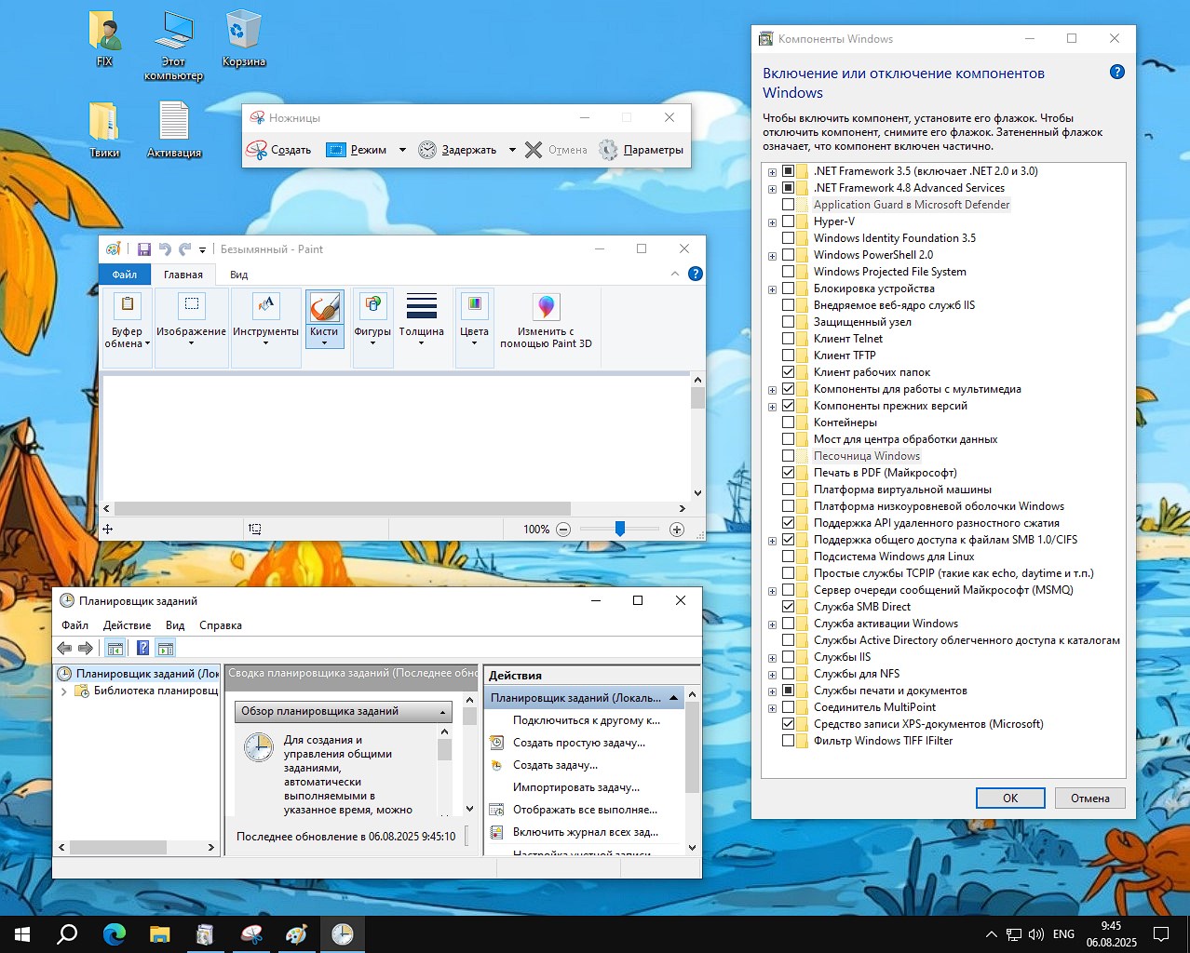Toggle Служба SMB Direct checkbox

pyautogui.click(x=789, y=607)
